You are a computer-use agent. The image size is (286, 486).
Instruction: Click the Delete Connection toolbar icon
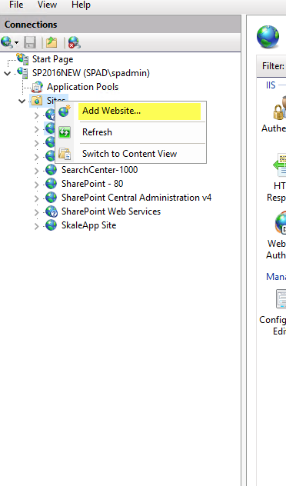(75, 42)
